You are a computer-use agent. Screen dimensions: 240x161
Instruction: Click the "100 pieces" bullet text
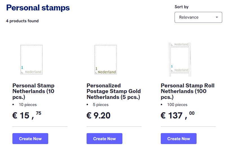[177, 105]
